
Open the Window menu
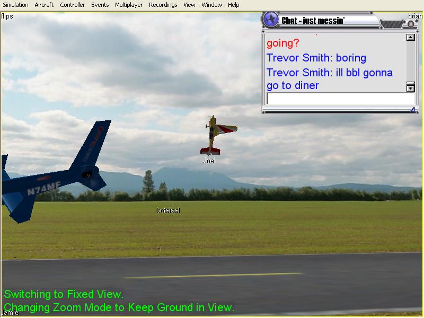pos(211,5)
